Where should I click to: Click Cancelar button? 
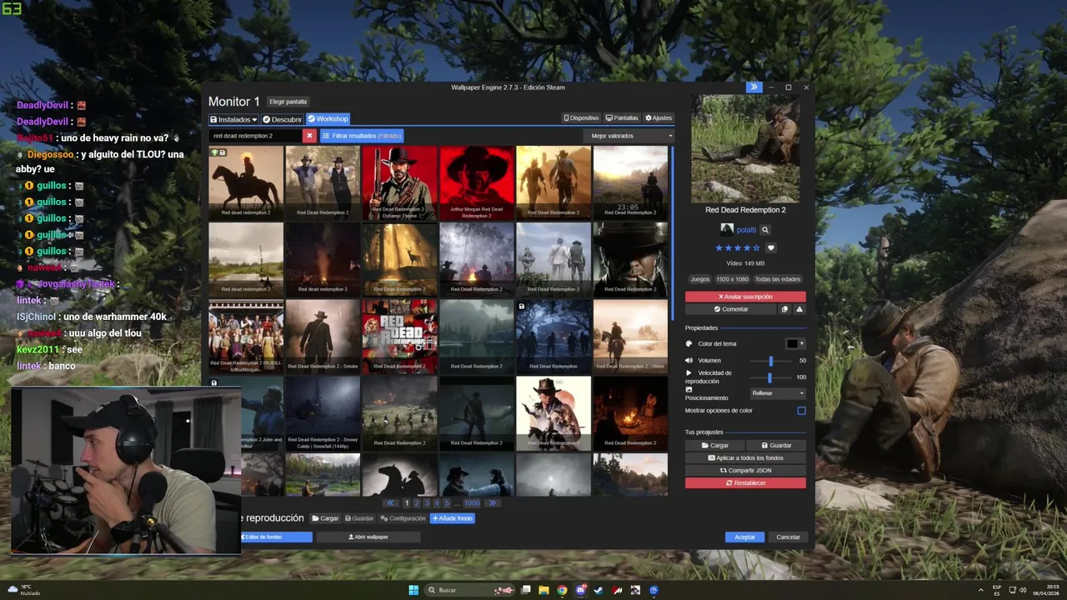coord(788,537)
